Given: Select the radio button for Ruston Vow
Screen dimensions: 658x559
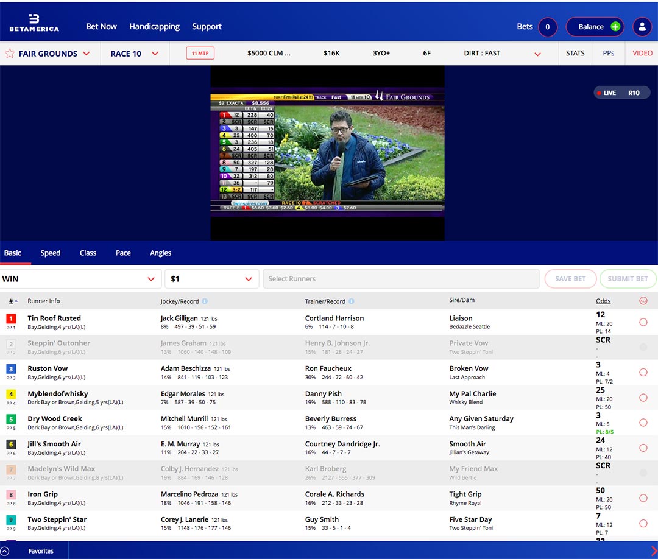Looking at the screenshot, I should tap(643, 373).
